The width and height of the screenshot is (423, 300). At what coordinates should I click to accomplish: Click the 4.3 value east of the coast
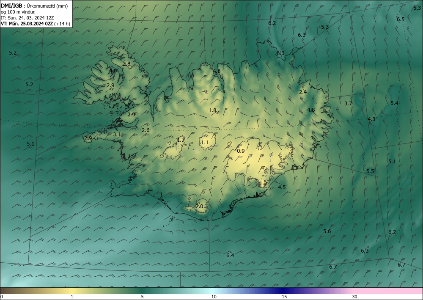pos(371,119)
